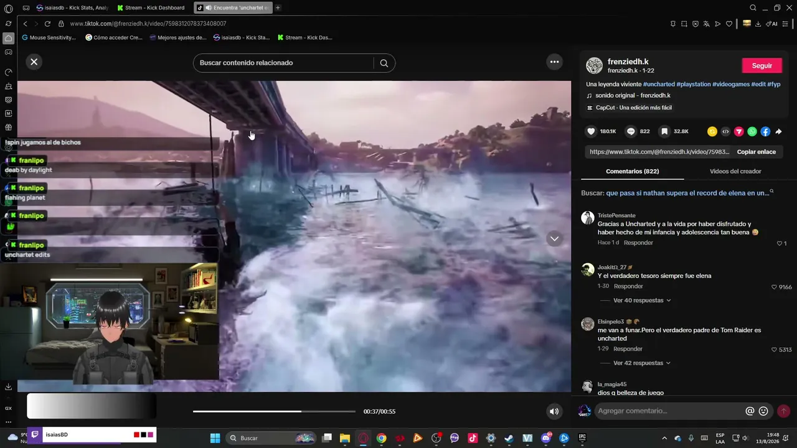797x448 pixels.
Task: Click the magnifier icon in TikTok search bar
Action: (x=384, y=63)
